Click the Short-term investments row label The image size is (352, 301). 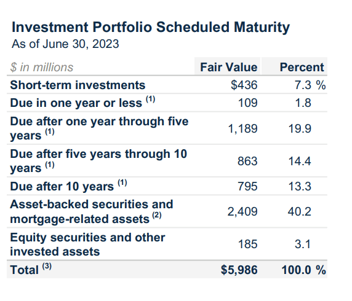78,85
